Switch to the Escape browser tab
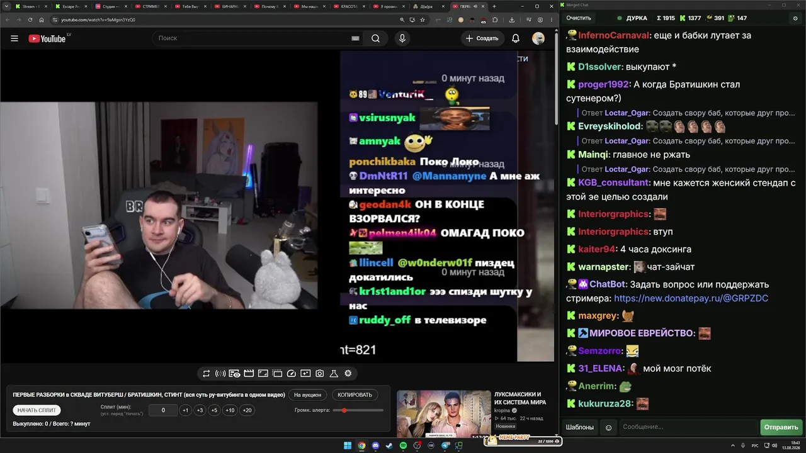806x453 pixels. [x=71, y=6]
